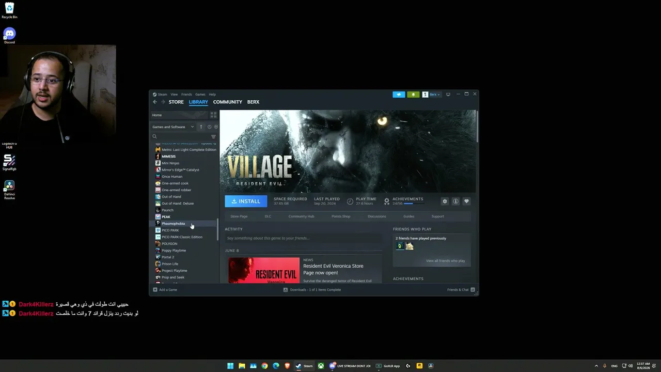Screen dimensions: 661x372
Task: Show hidden system tray icons
Action: pos(596,366)
